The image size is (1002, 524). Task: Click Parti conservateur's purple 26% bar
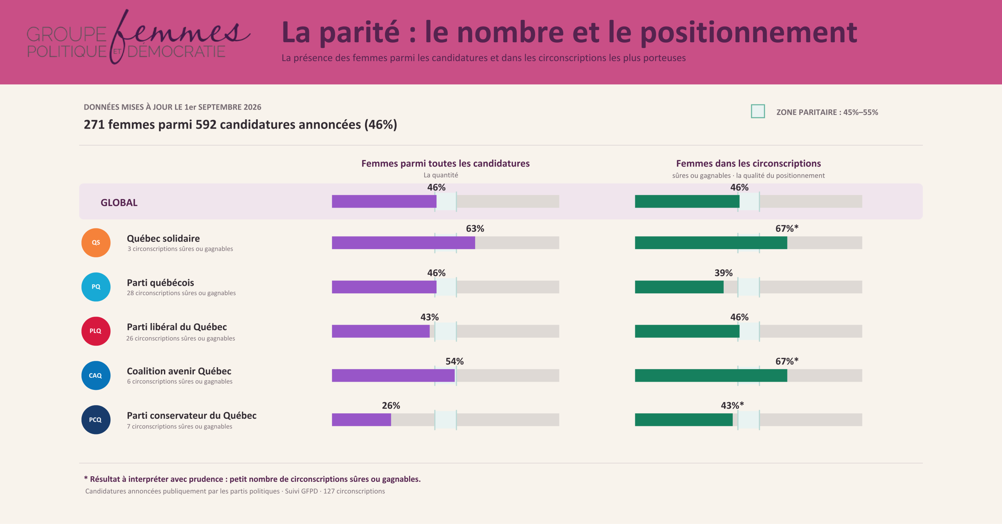361,420
